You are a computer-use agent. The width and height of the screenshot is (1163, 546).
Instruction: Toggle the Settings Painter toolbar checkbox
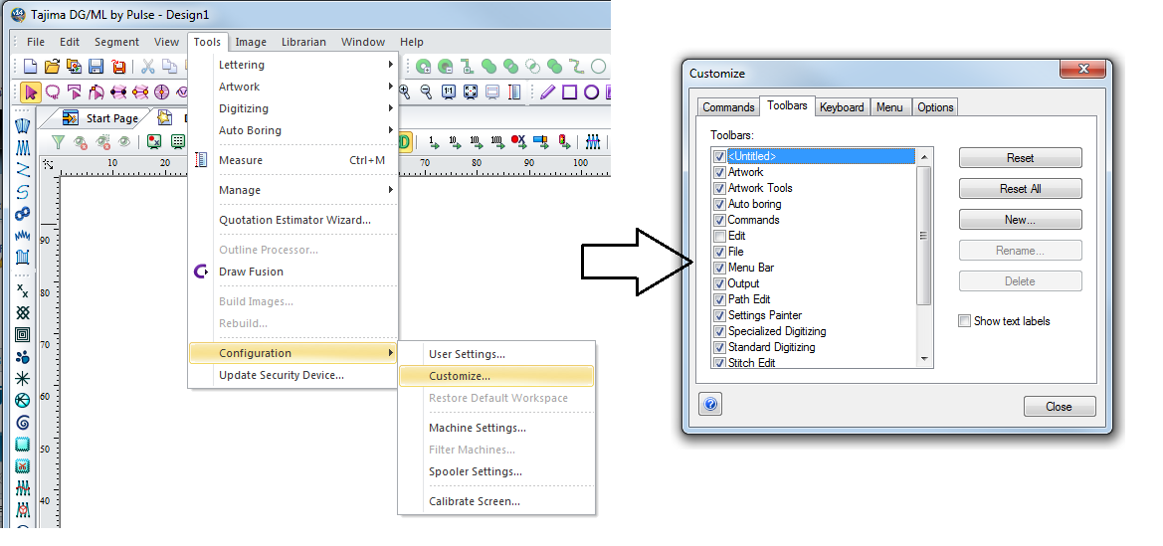coord(718,315)
